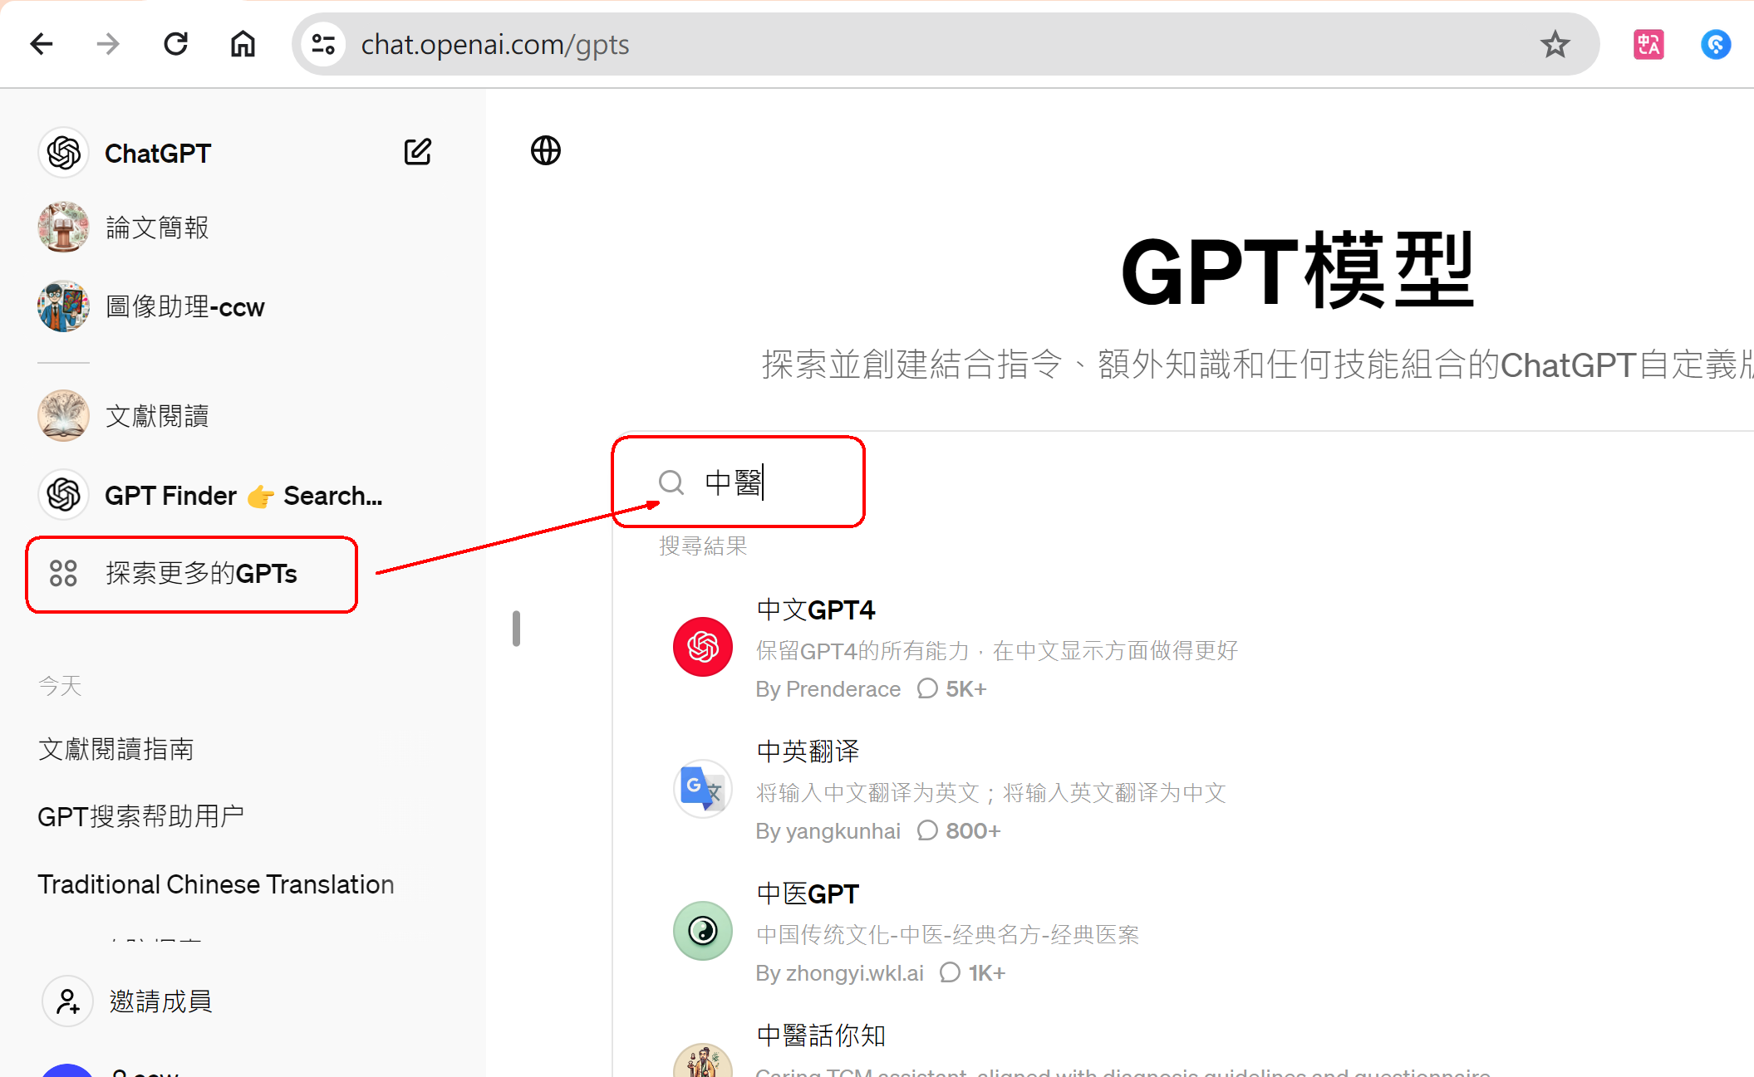Open 中英翻译 Google Translate icon
The image size is (1754, 1077).
click(703, 789)
